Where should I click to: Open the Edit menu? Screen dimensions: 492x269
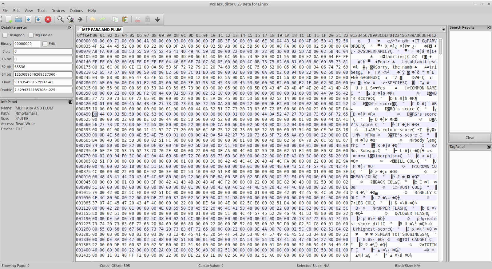pos(17,10)
